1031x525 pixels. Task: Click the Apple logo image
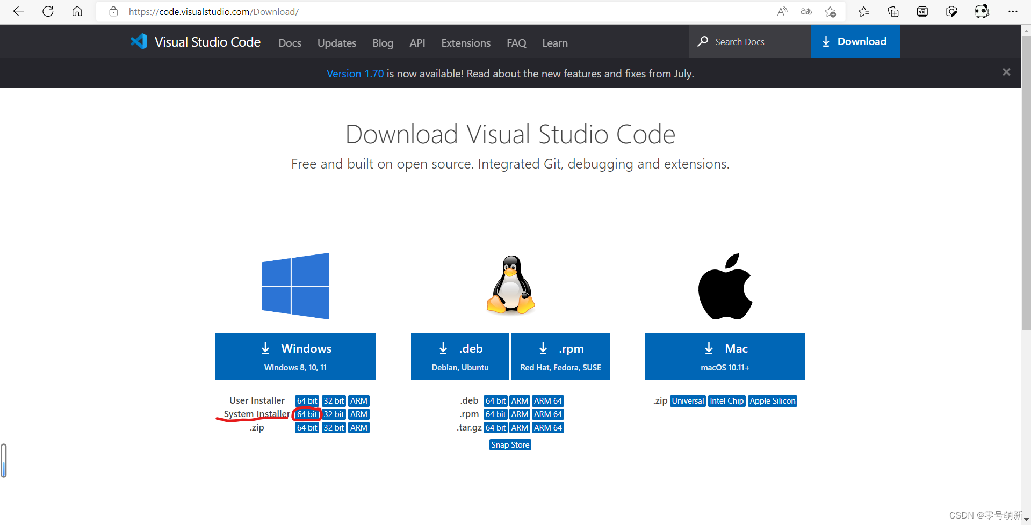click(725, 286)
